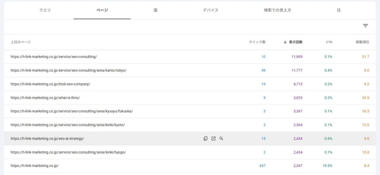Click the impressions value 11,909
Viewport: 380px width, 175px height.
click(x=297, y=57)
